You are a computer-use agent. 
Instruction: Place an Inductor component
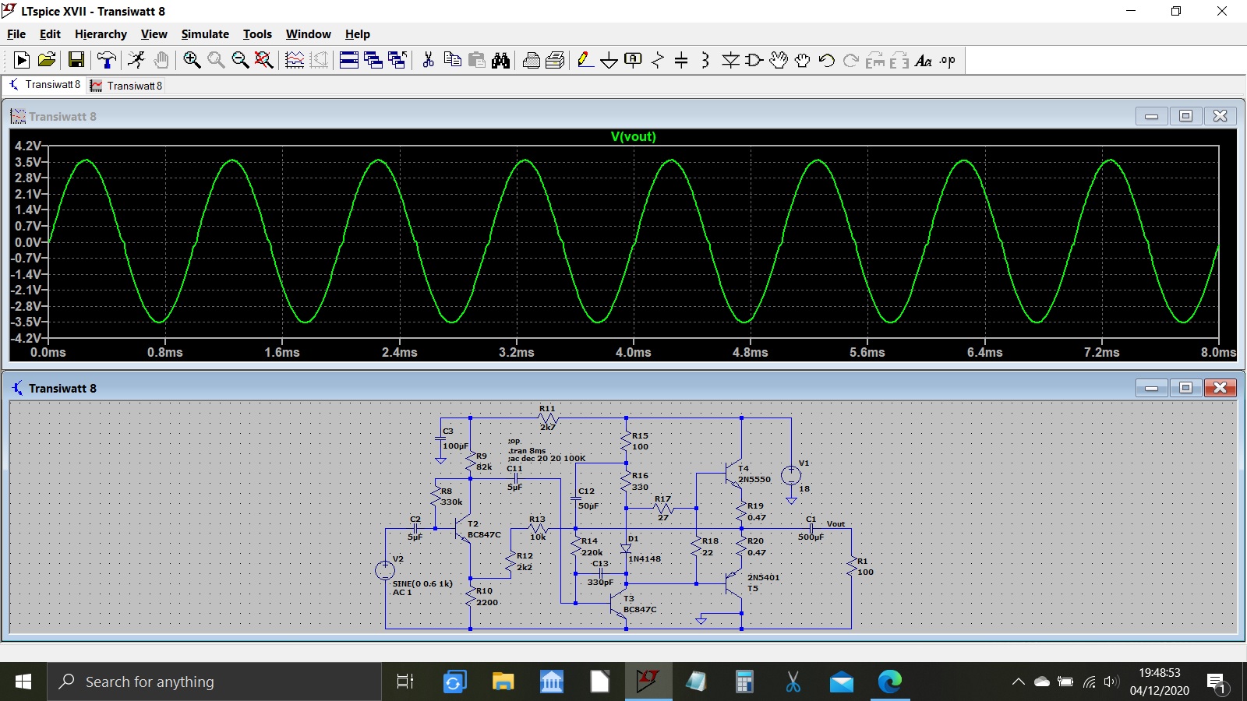(x=705, y=60)
